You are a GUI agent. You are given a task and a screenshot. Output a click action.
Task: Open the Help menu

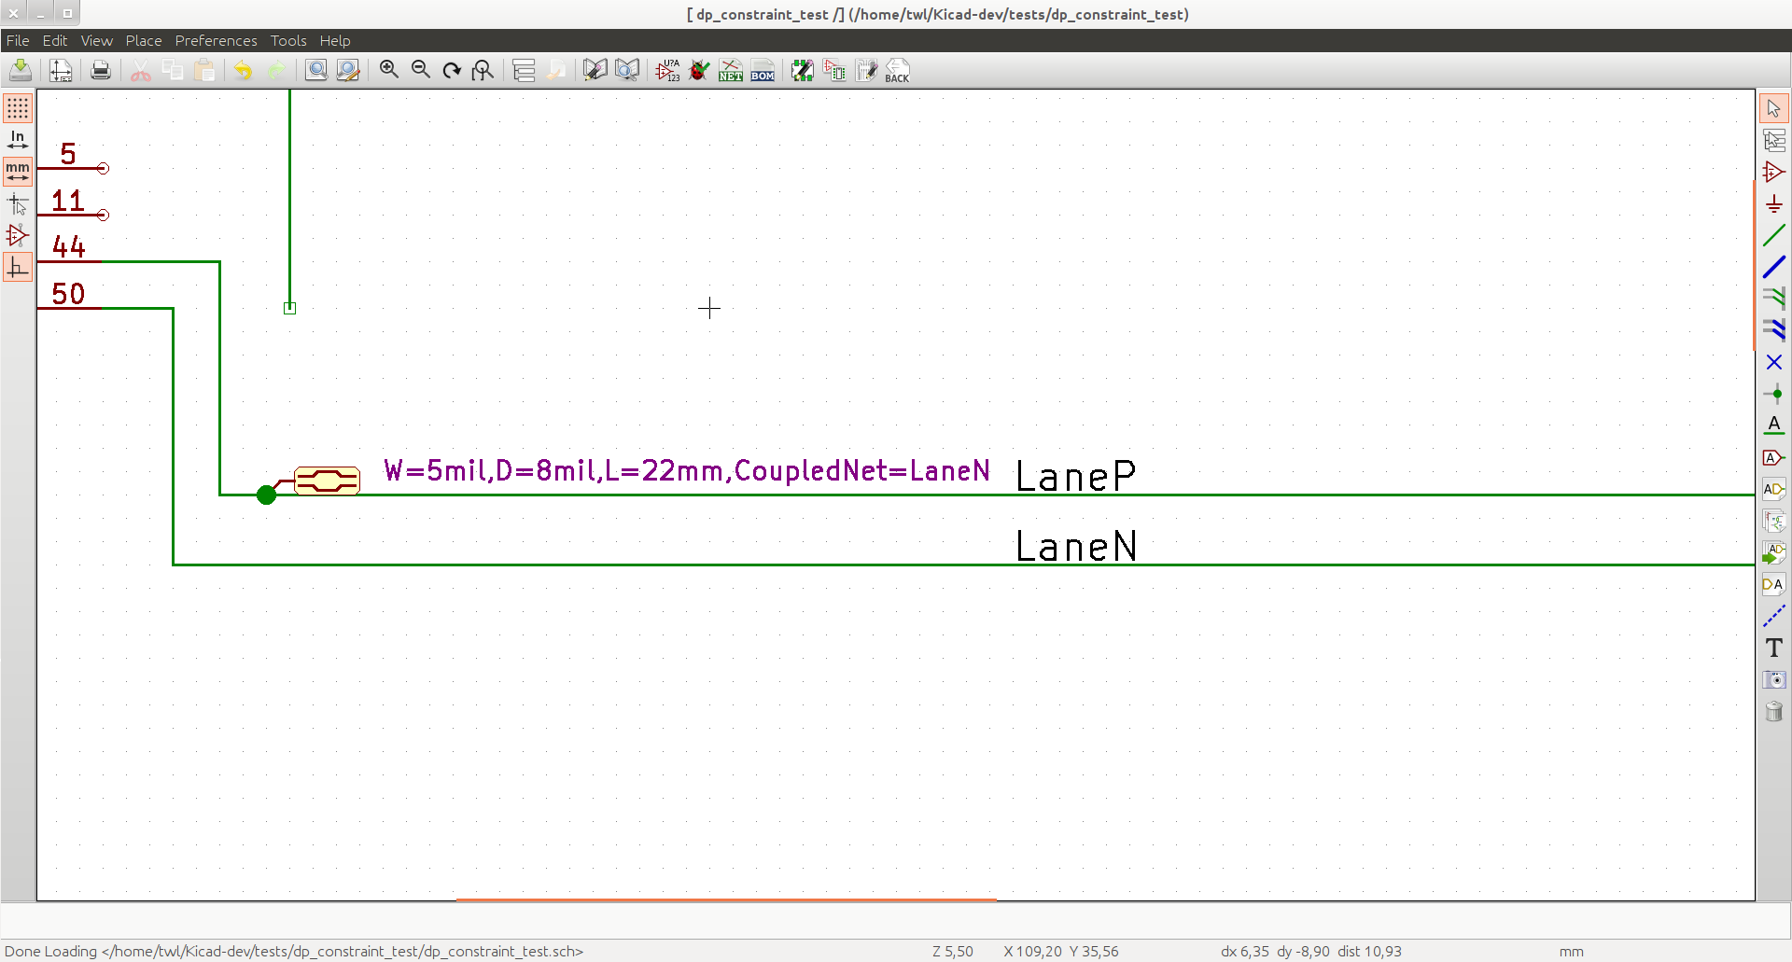point(335,40)
